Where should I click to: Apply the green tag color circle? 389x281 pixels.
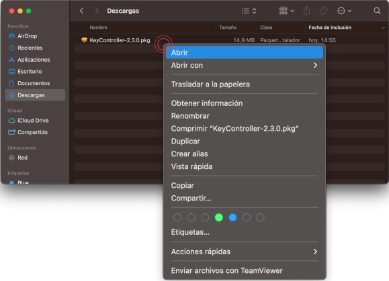tap(219, 217)
